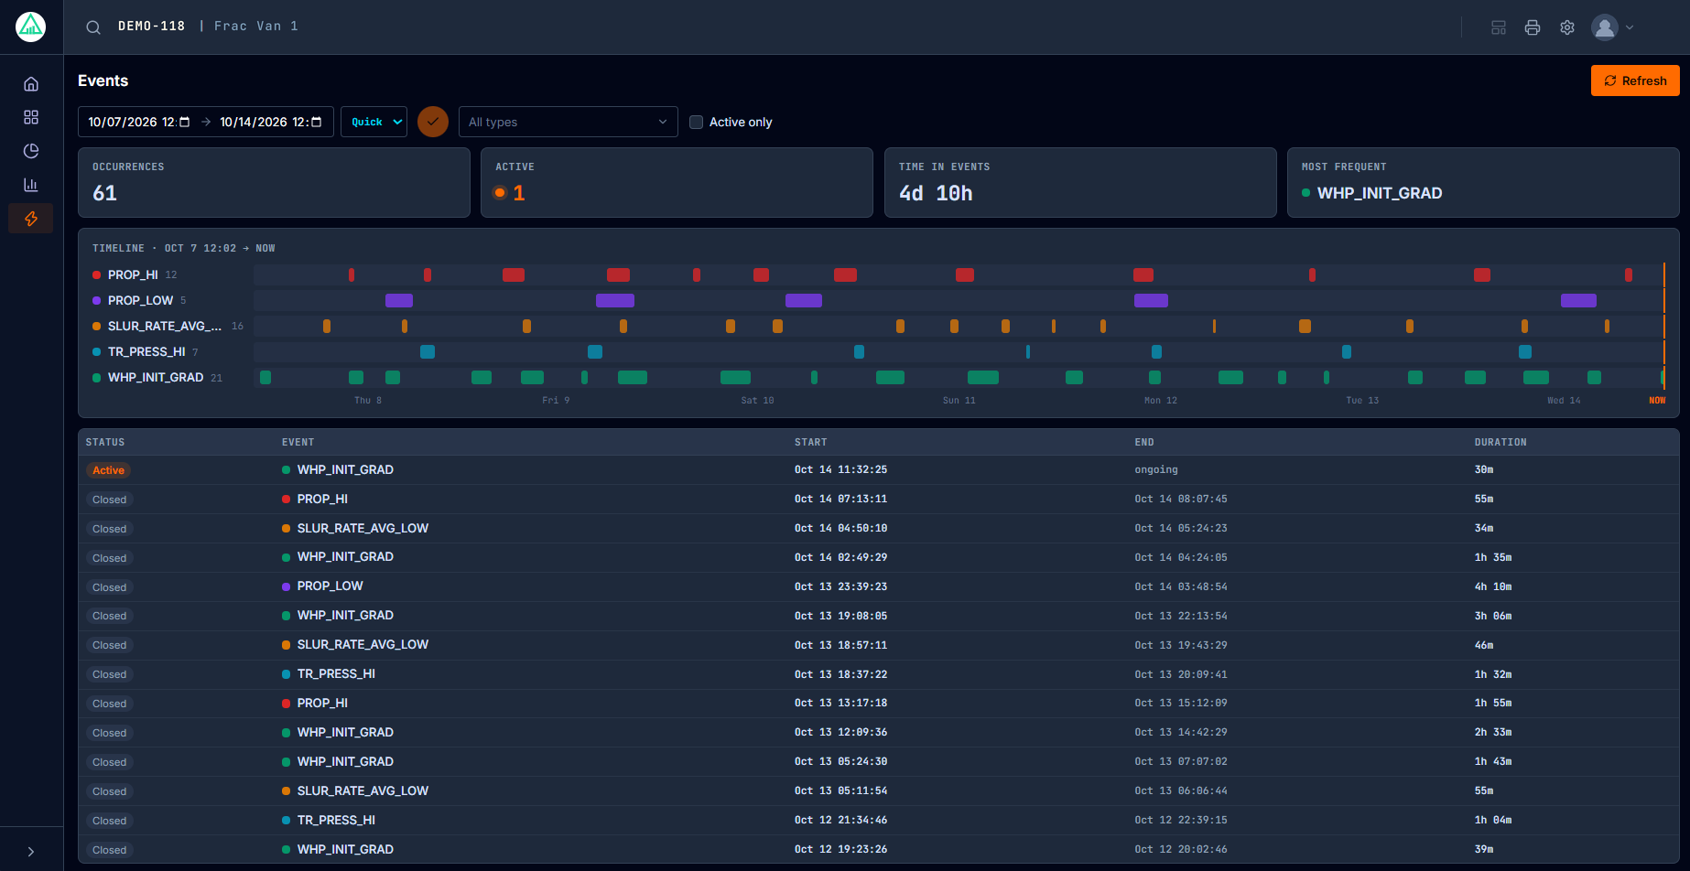The height and width of the screenshot is (871, 1690).
Task: Select WHP_INIT_GRAD timeline legend row
Action: 157,377
